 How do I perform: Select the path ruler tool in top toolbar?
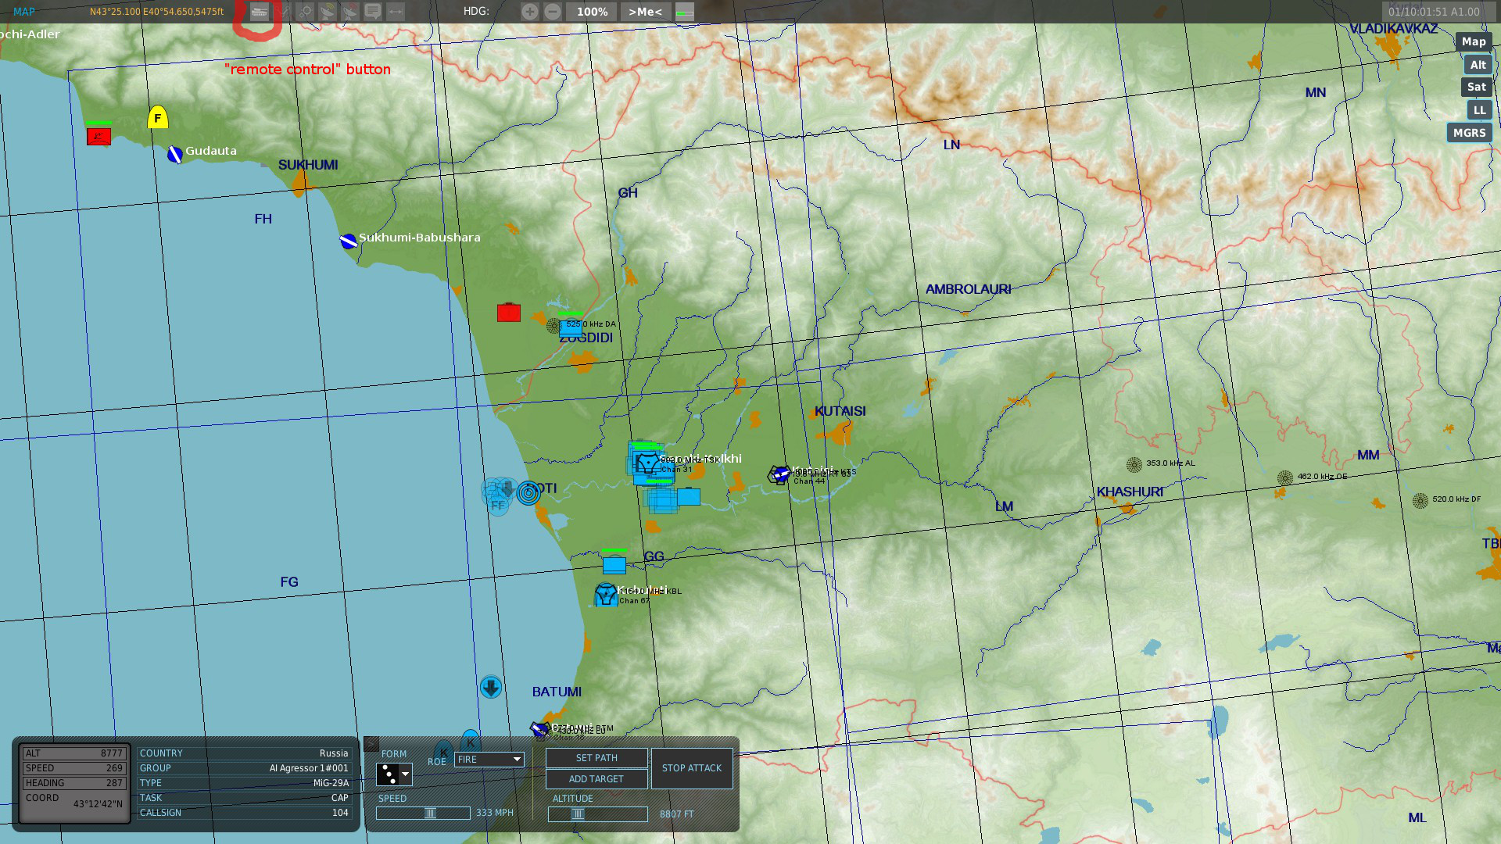(283, 12)
